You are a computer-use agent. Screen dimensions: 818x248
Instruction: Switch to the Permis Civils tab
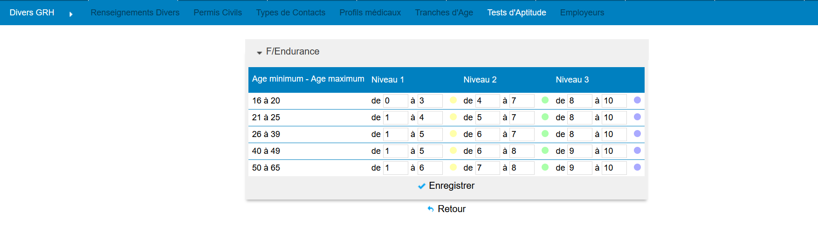pyautogui.click(x=218, y=13)
